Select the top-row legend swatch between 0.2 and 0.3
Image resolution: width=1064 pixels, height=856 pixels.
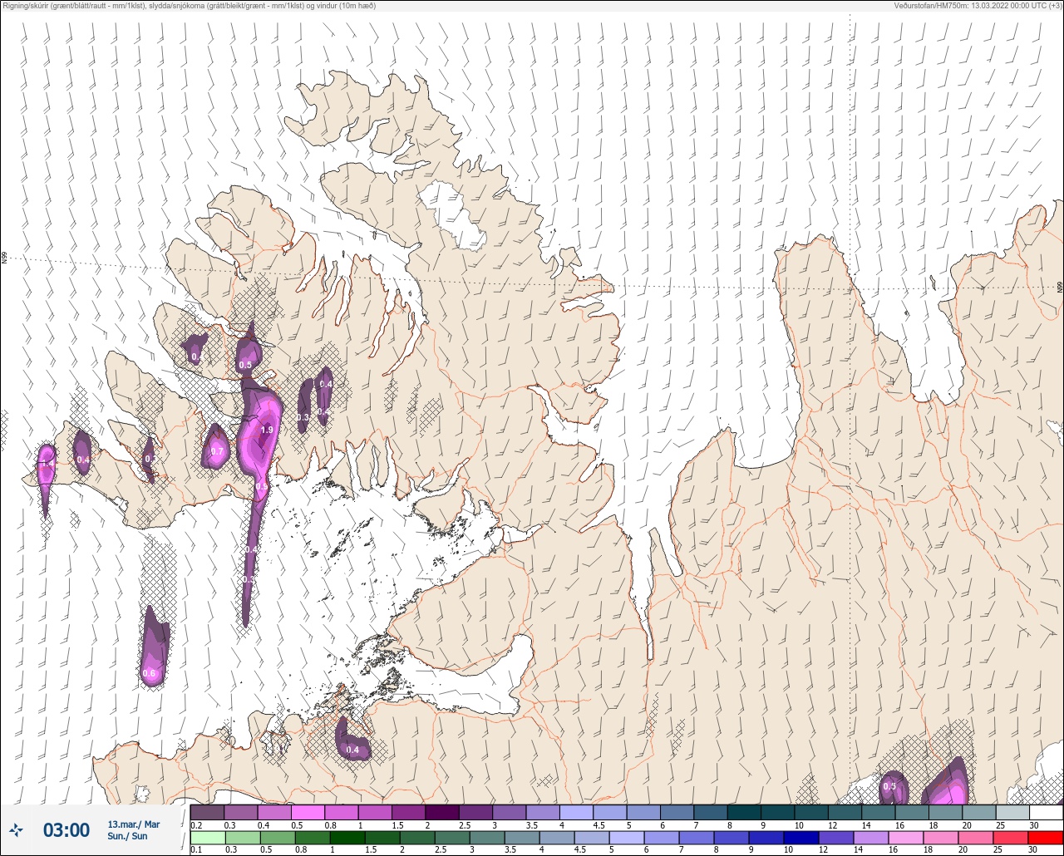(208, 812)
